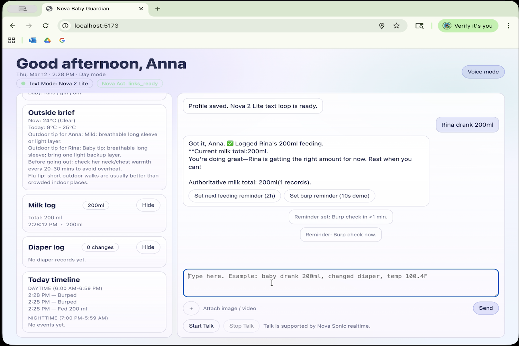Image resolution: width=519 pixels, height=346 pixels.
Task: Set the burp reminder demo
Action: click(x=329, y=196)
